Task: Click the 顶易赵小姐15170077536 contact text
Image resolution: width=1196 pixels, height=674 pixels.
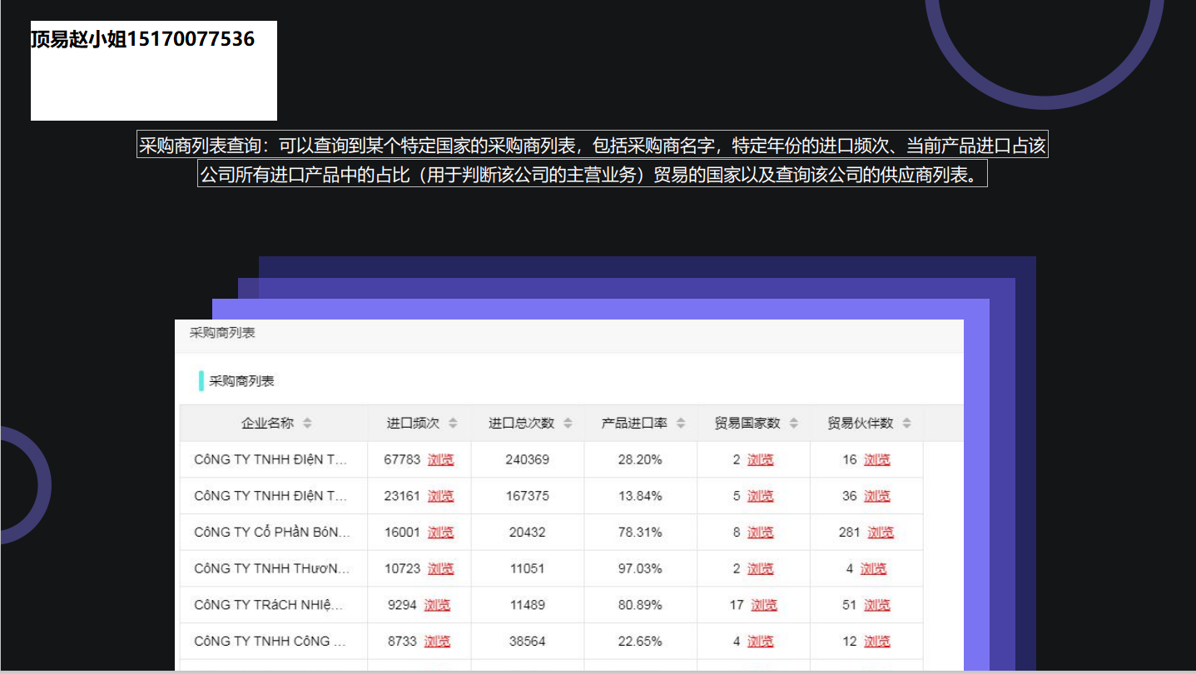Action: [142, 39]
